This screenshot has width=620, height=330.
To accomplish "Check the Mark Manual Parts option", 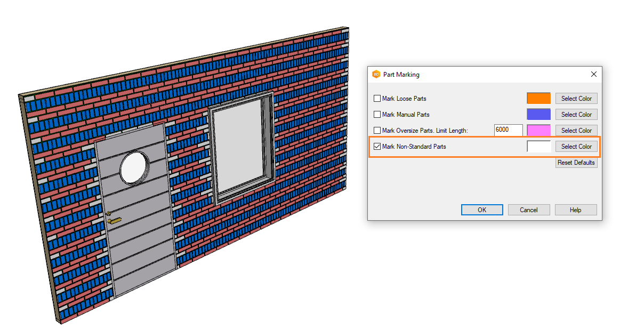I will 377,115.
